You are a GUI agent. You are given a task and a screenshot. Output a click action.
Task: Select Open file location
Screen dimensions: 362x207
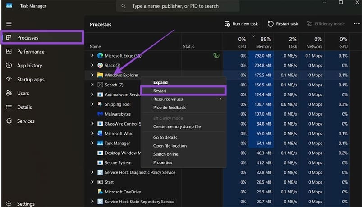pyautogui.click(x=183, y=146)
